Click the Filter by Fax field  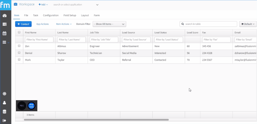[216, 39]
